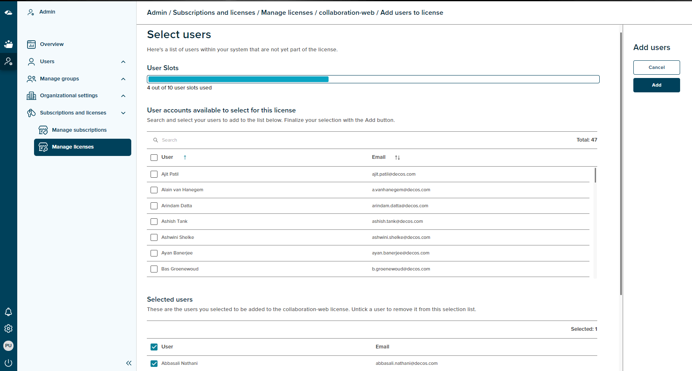The height and width of the screenshot is (371, 692).
Task: Click the User Slots progress bar
Action: click(373, 79)
